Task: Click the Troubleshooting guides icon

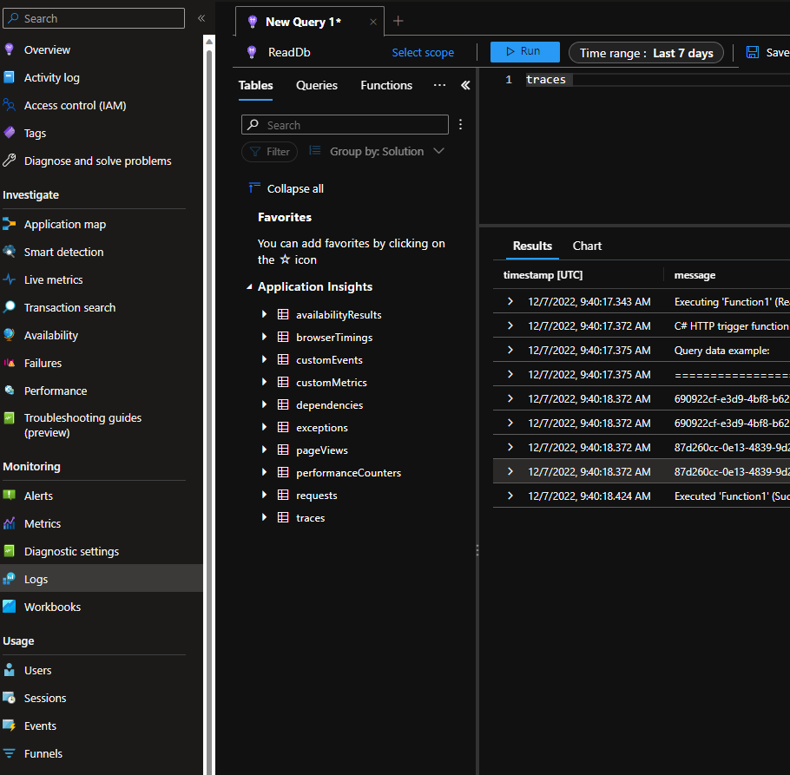Action: [9, 418]
